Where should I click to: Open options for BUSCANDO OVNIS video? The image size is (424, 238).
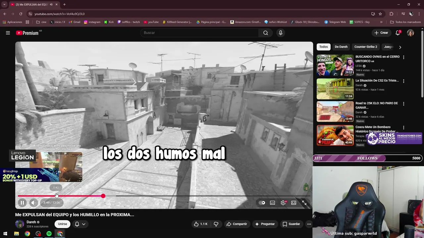403,57
